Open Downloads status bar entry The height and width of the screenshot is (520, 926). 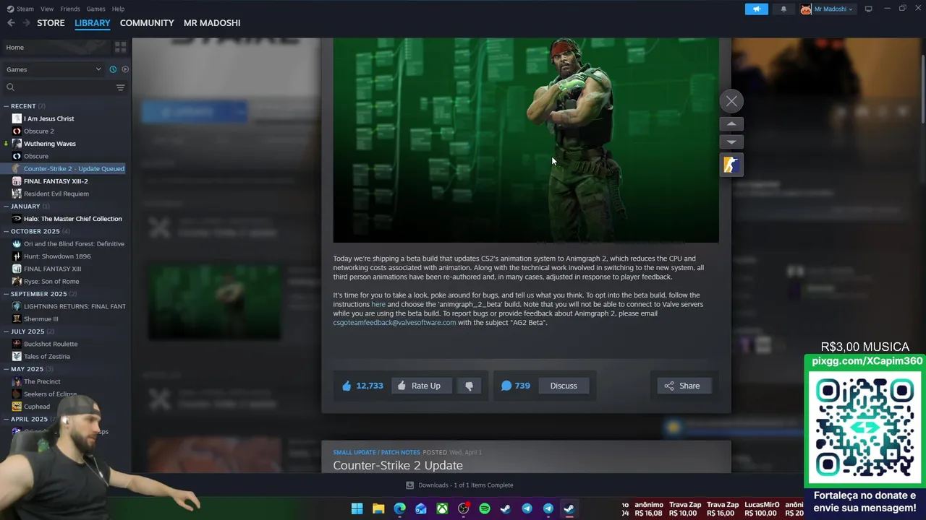tap(459, 485)
